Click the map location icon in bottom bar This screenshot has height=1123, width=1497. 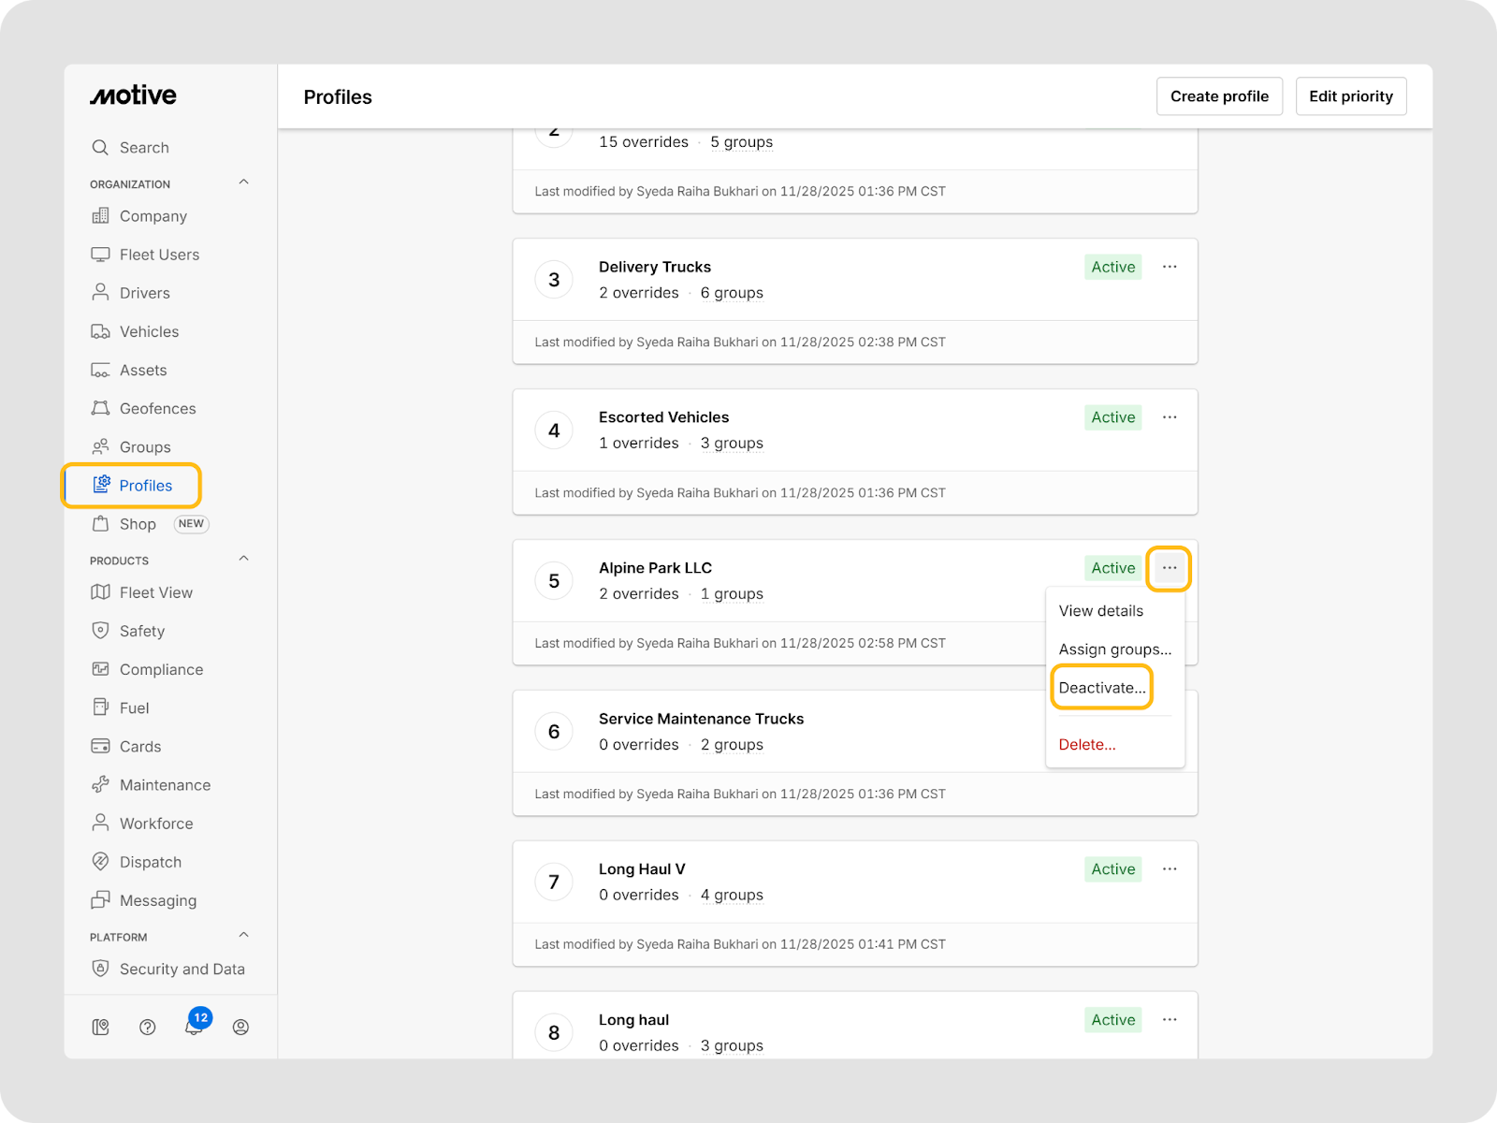click(101, 1028)
